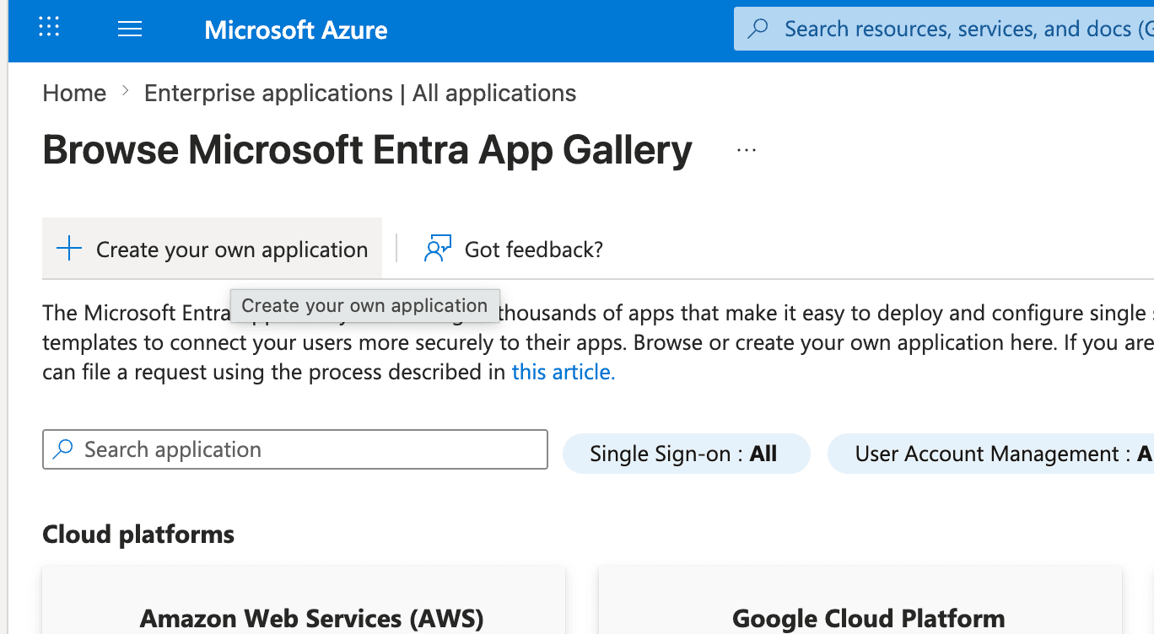The width and height of the screenshot is (1154, 634).
Task: Open Enterprise applications | All applications breadcrumb
Action: [360, 93]
